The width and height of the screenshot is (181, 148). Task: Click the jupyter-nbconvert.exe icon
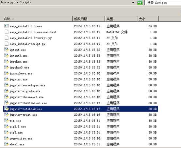(x=7, y=97)
